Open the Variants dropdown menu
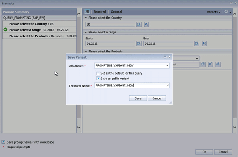 pos(213,12)
